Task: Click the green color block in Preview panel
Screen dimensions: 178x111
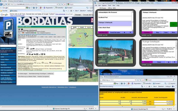Action: tap(174, 25)
